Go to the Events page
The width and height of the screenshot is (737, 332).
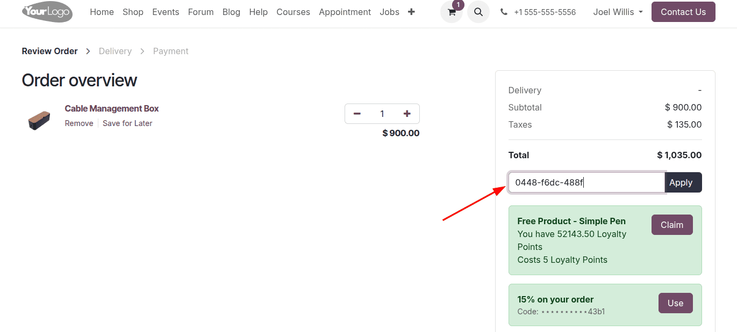166,12
